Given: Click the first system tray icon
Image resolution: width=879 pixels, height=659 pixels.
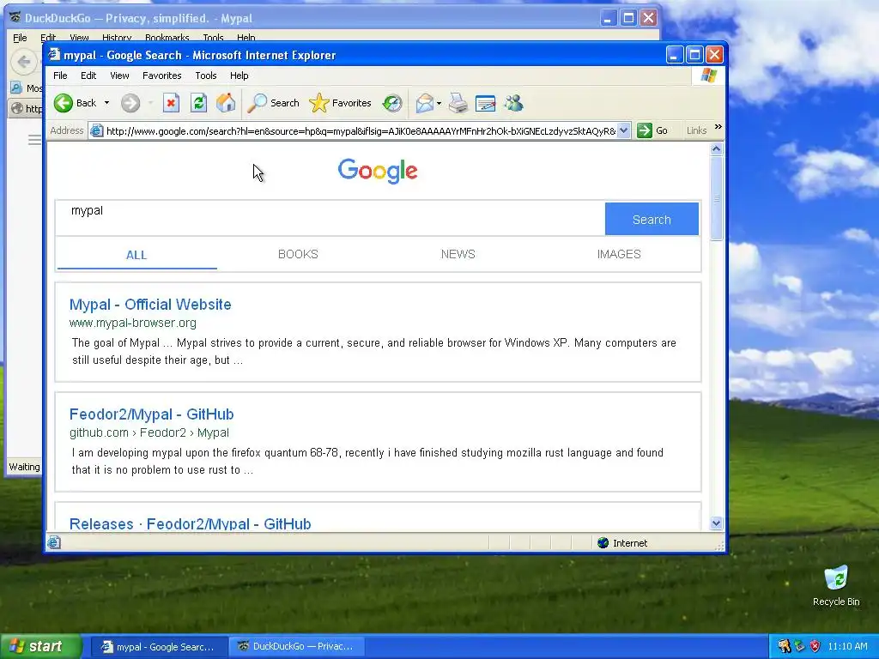Looking at the screenshot, I should click(784, 646).
